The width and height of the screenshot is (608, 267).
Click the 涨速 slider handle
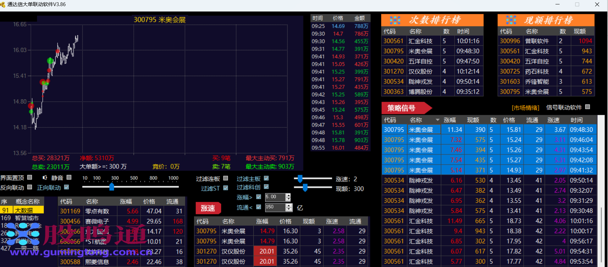[300, 178]
